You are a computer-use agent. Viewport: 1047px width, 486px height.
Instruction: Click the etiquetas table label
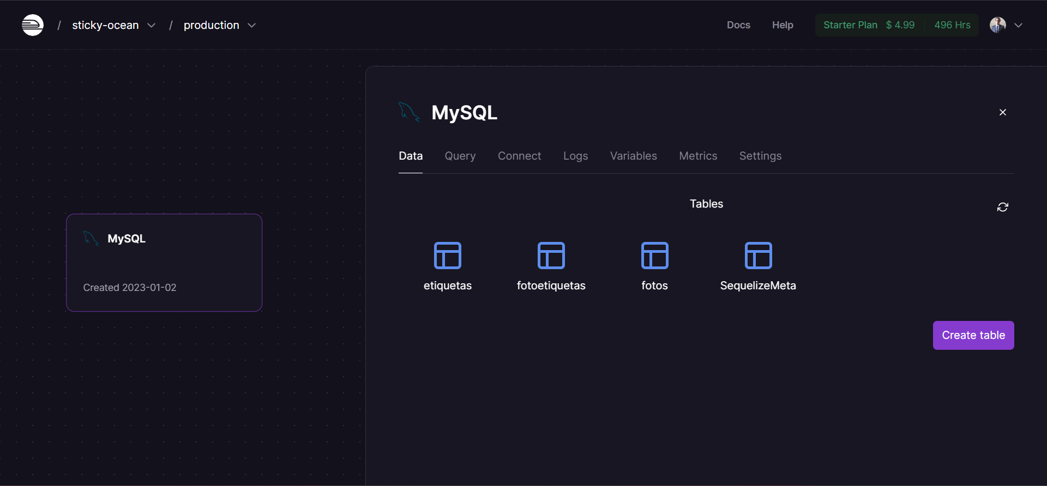[448, 285]
